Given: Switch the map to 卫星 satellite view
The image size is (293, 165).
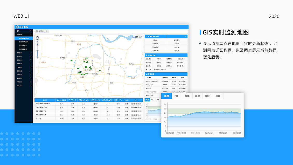Looking at the screenshot, I should [x=137, y=37].
